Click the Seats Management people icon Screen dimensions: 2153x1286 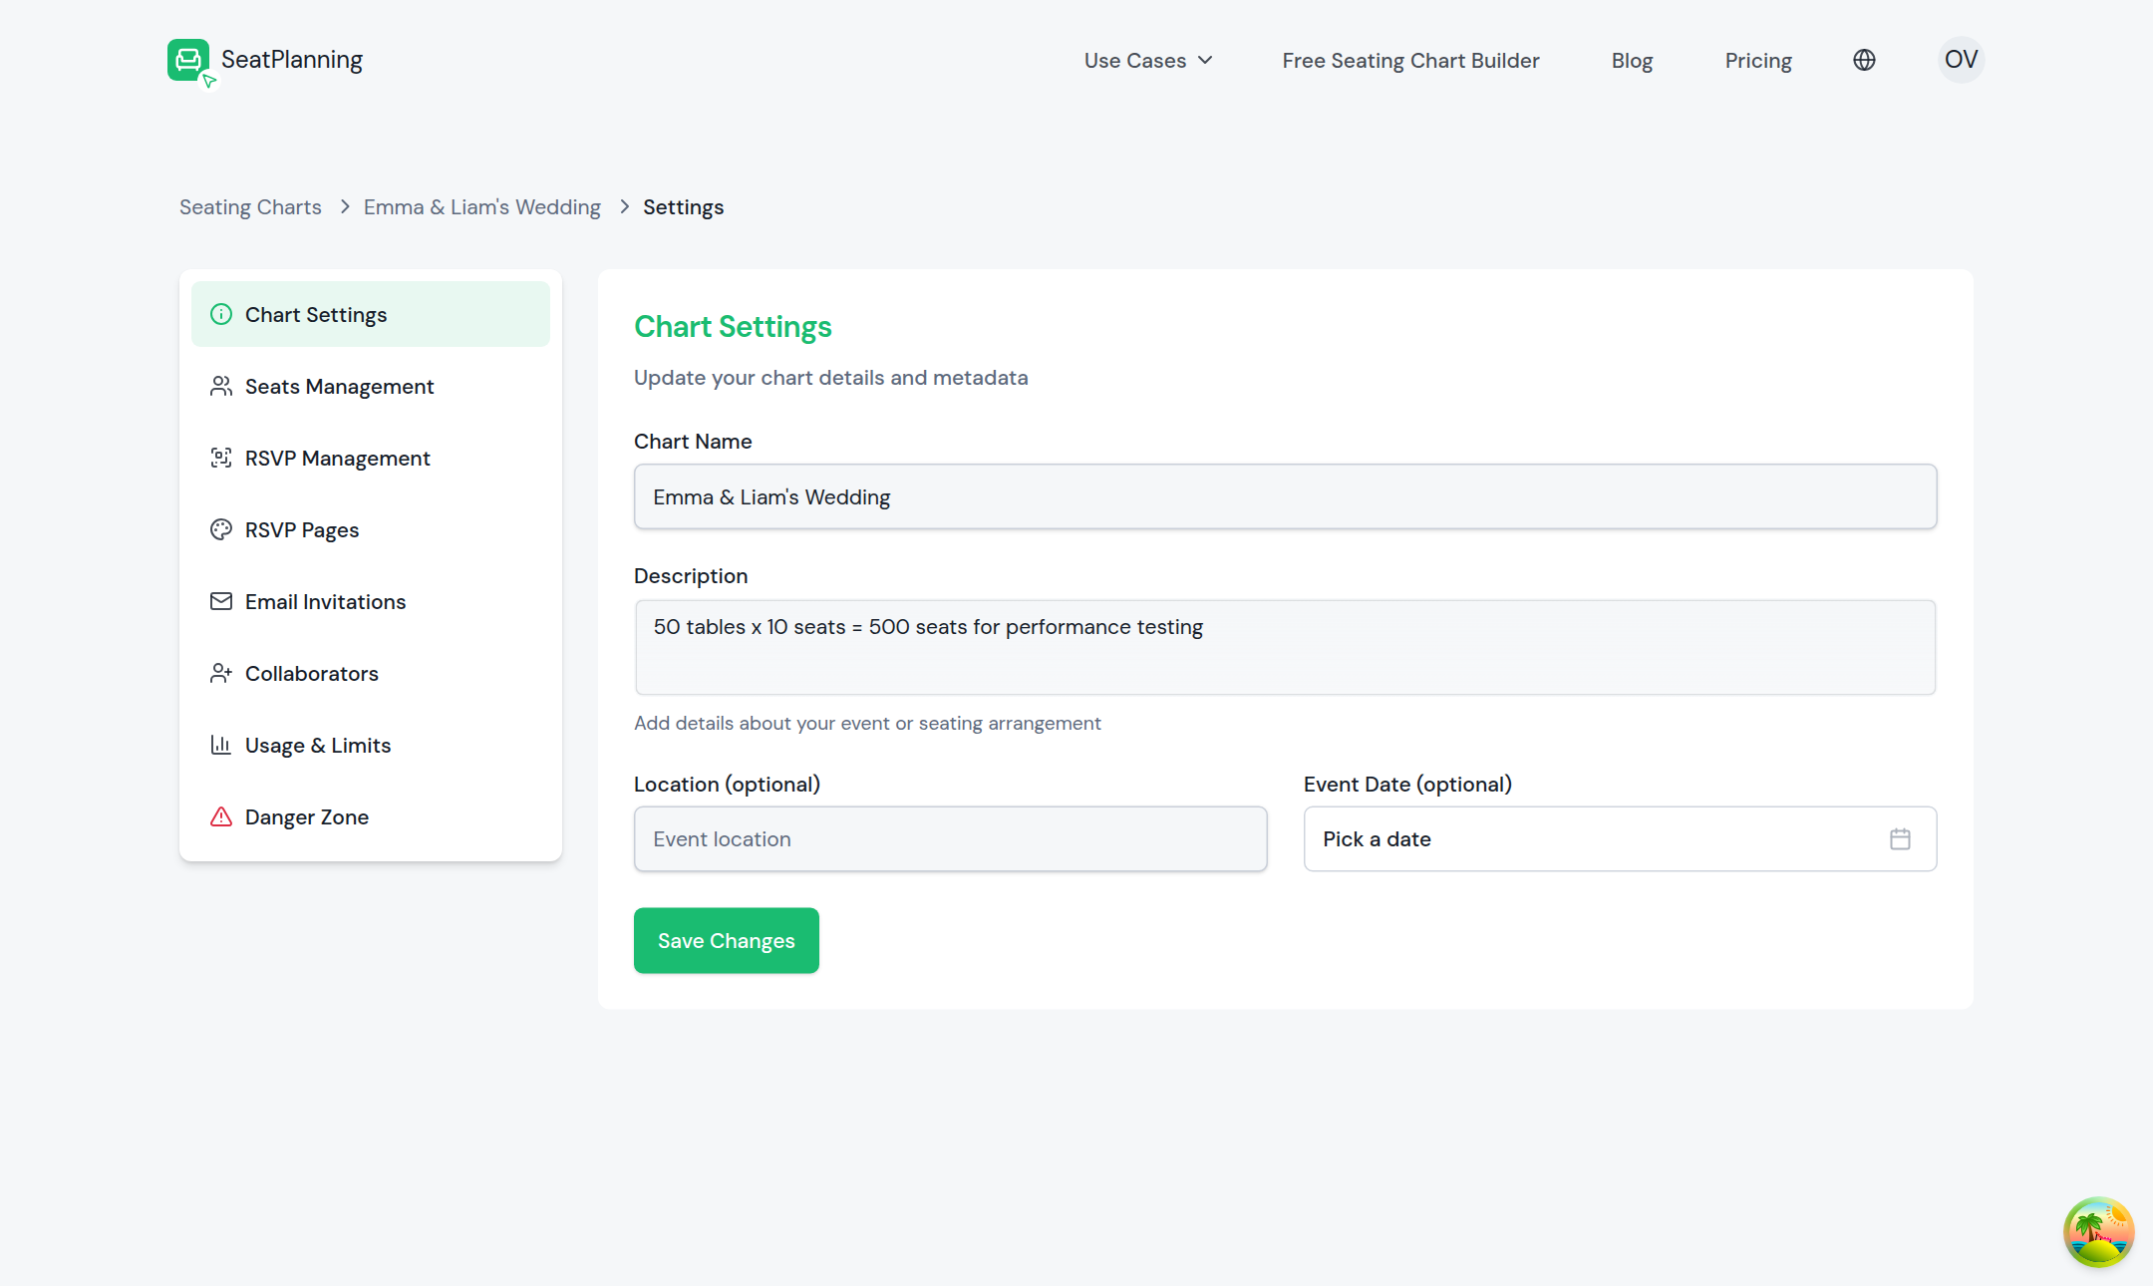click(x=221, y=386)
